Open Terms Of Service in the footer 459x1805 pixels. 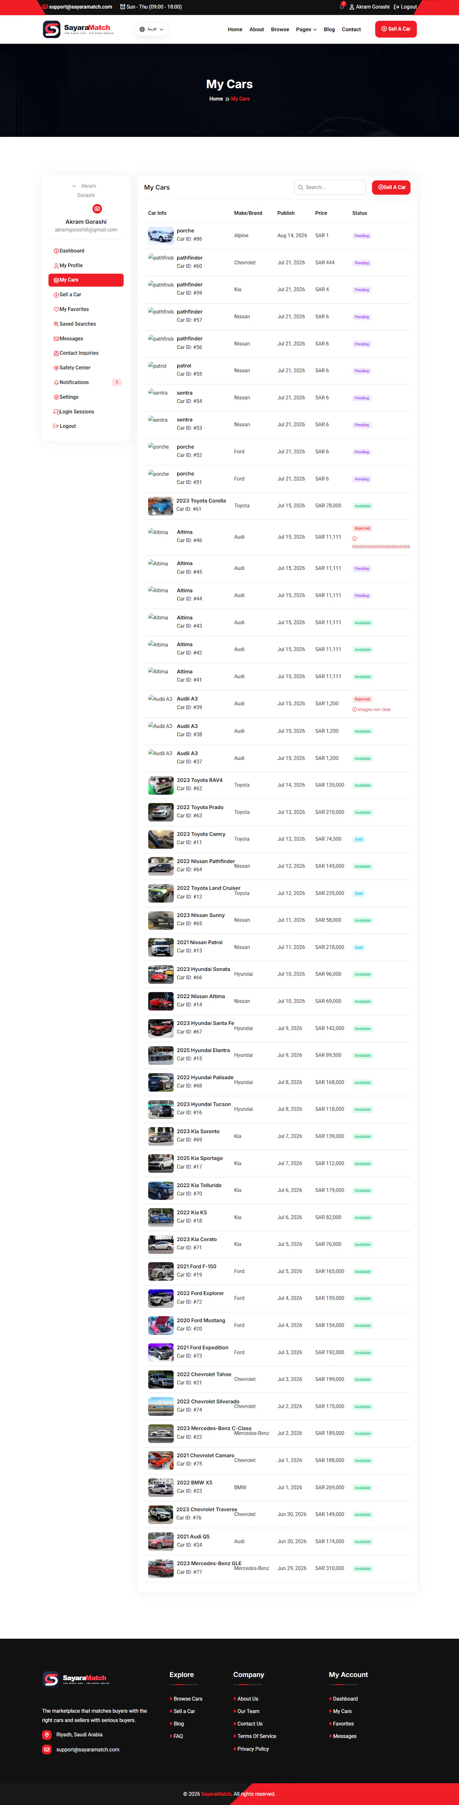tap(257, 1736)
